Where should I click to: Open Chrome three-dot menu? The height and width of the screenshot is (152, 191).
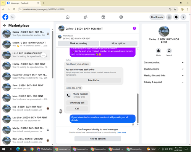[188, 9]
